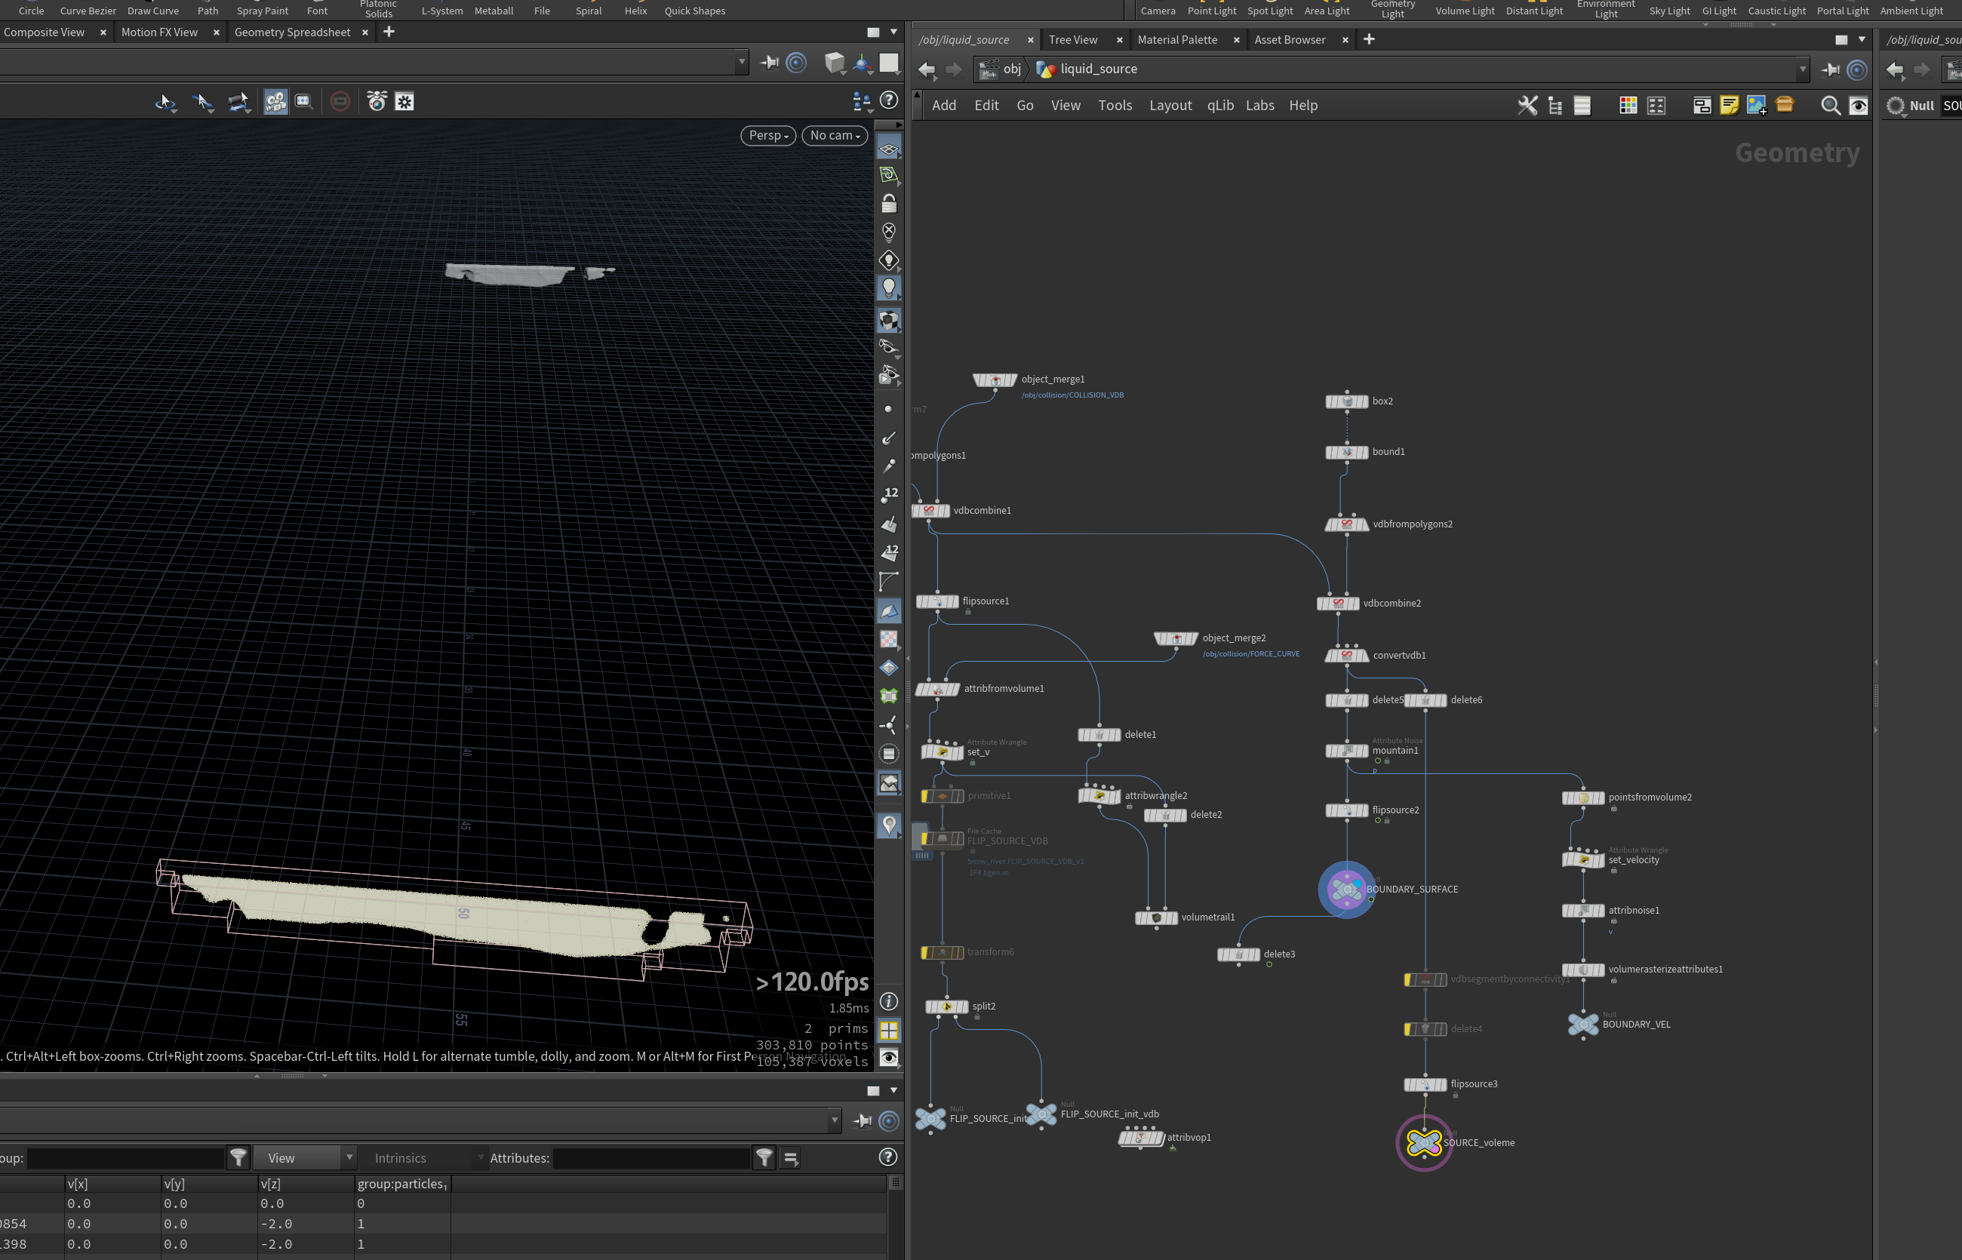The image size is (1962, 1260).
Task: Click the network box icon in toolbar
Action: [x=1702, y=106]
